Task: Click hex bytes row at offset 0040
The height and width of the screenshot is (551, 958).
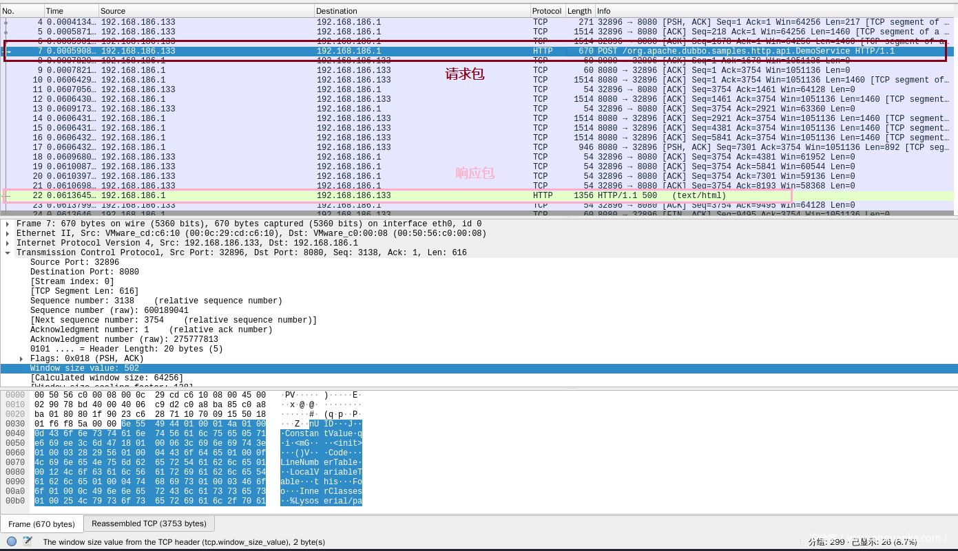Action: tap(150, 433)
